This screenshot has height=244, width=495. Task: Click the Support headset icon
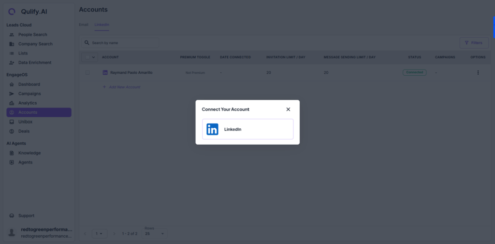[x=12, y=216]
